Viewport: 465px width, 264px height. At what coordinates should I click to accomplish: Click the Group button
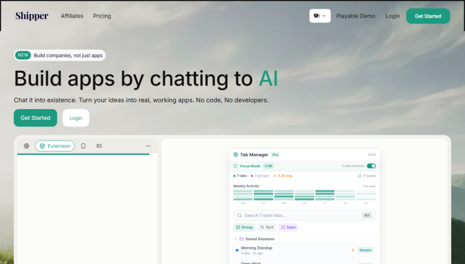(245, 227)
